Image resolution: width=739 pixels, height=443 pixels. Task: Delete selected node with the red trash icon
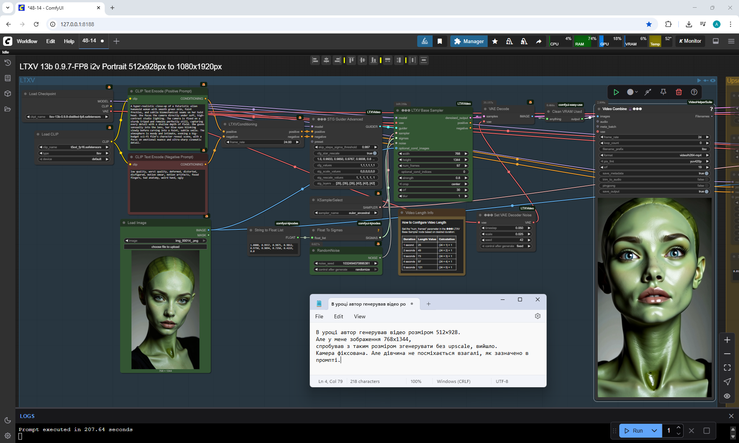click(679, 92)
